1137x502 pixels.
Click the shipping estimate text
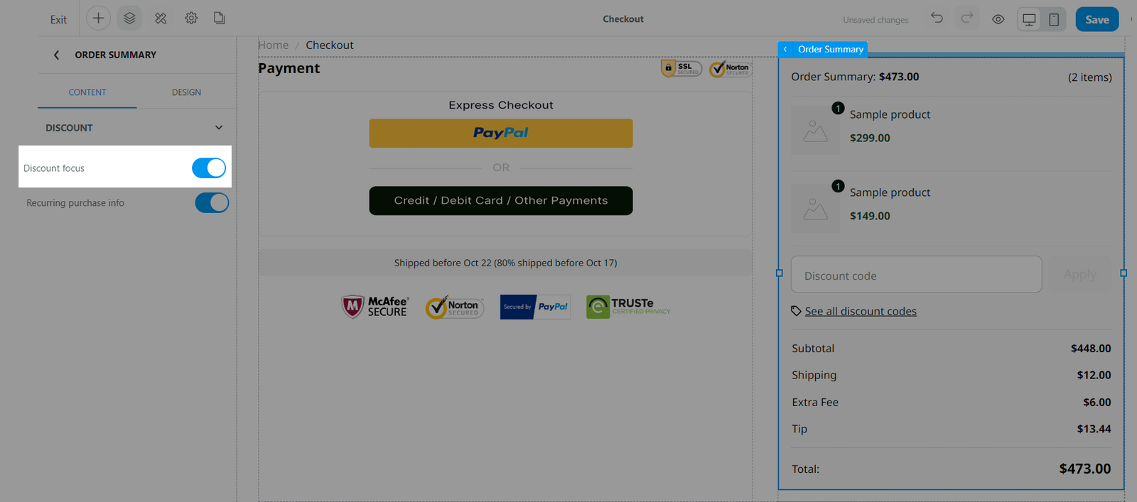tap(505, 263)
